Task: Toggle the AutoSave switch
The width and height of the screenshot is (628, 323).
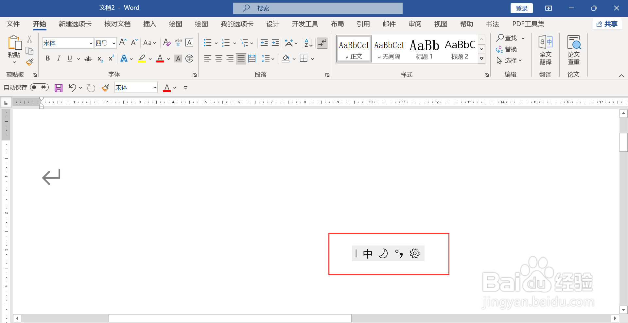Action: click(39, 87)
